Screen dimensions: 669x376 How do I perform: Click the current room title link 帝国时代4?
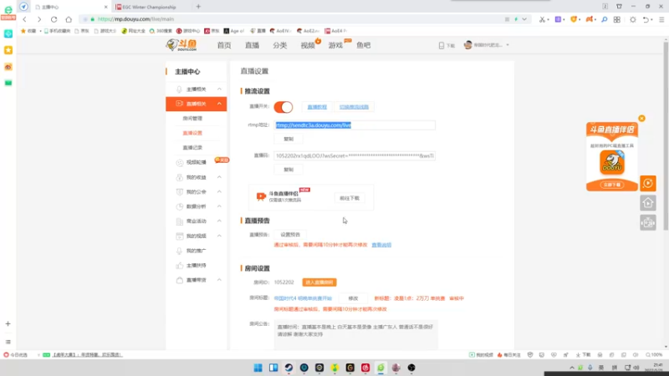tap(303, 298)
